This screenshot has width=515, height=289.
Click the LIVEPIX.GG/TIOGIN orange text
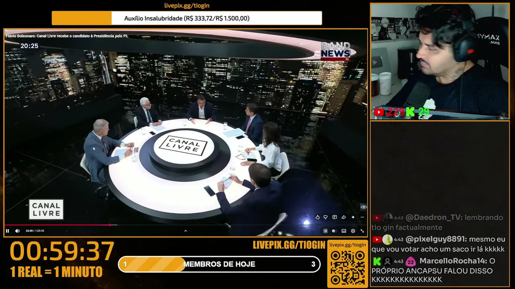pos(289,245)
